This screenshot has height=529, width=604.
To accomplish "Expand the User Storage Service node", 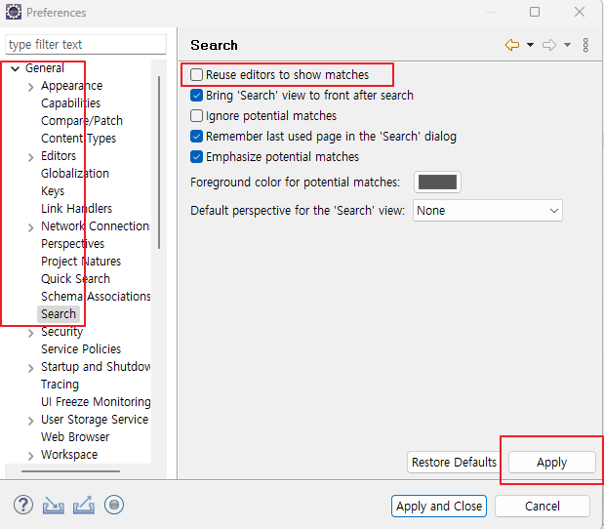I will (31, 421).
